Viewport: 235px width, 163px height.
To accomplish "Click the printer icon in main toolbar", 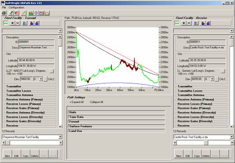I will point(4,13).
